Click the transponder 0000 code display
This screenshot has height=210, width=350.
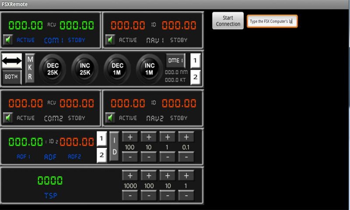click(50, 180)
